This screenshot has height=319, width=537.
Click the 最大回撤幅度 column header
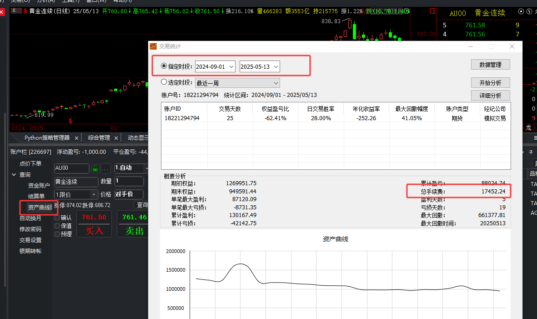(x=412, y=109)
